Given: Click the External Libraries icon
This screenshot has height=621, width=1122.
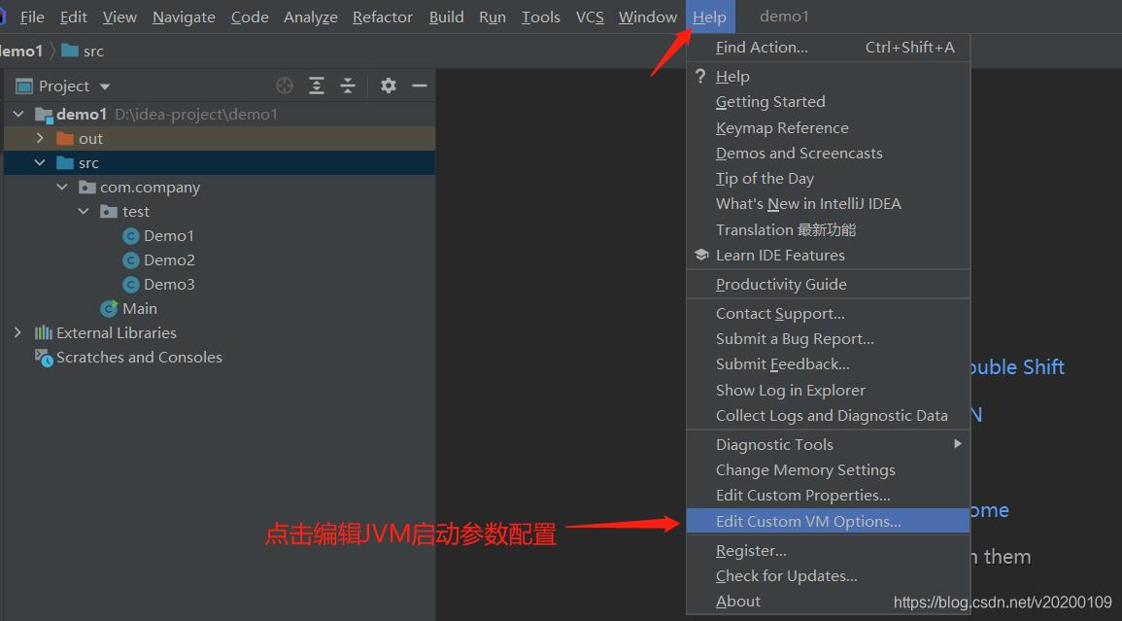Looking at the screenshot, I should pos(44,332).
